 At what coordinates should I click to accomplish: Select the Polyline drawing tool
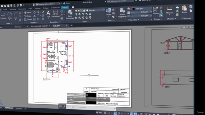(x=3, y=16)
